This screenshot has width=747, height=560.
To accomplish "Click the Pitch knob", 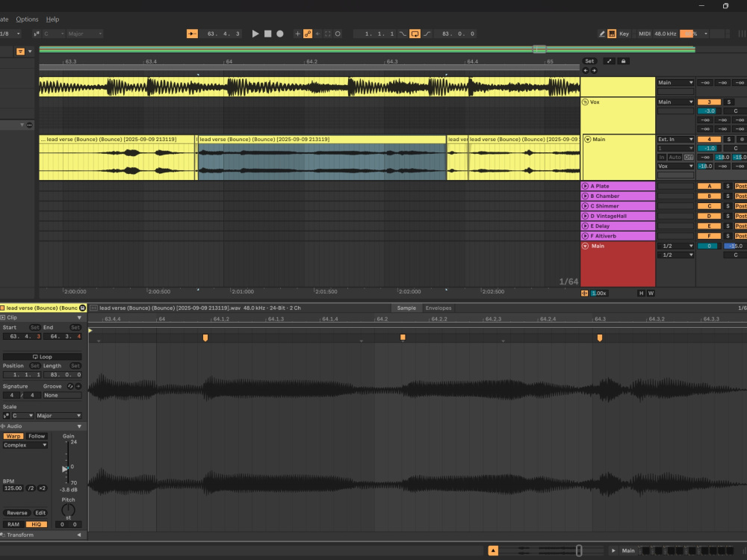I will [68, 510].
